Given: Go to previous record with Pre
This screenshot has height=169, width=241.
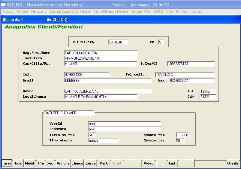Looking at the screenshot, I should (41, 163).
